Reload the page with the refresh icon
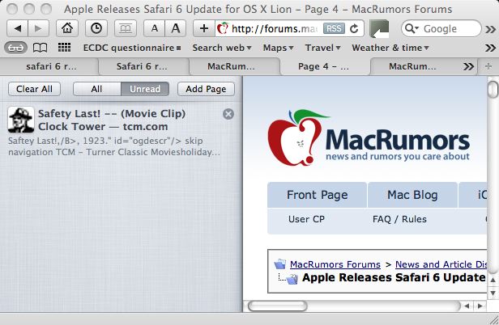The image size is (499, 325). coord(354,29)
